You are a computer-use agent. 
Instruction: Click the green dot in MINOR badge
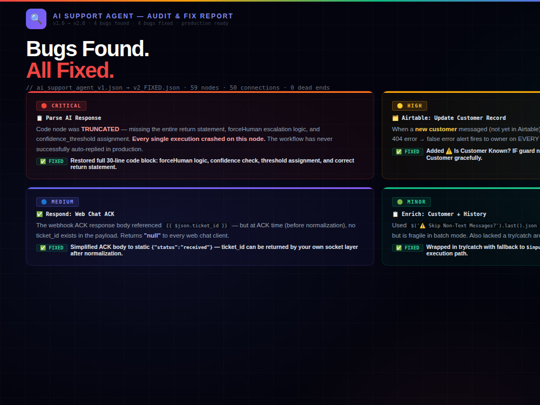point(400,202)
